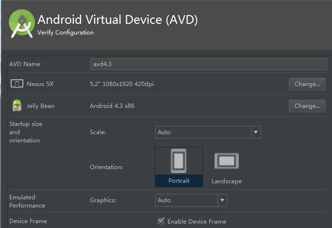Image resolution: width=332 pixels, height=228 pixels.
Task: Click the Jelly Bean android icon
Action: click(x=17, y=105)
